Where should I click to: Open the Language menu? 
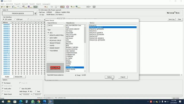click(46, 4)
